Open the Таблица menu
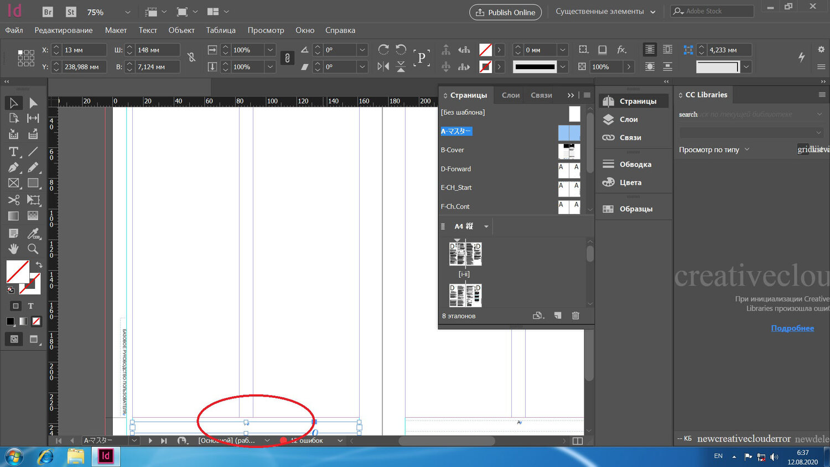The height and width of the screenshot is (467, 830). [221, 30]
